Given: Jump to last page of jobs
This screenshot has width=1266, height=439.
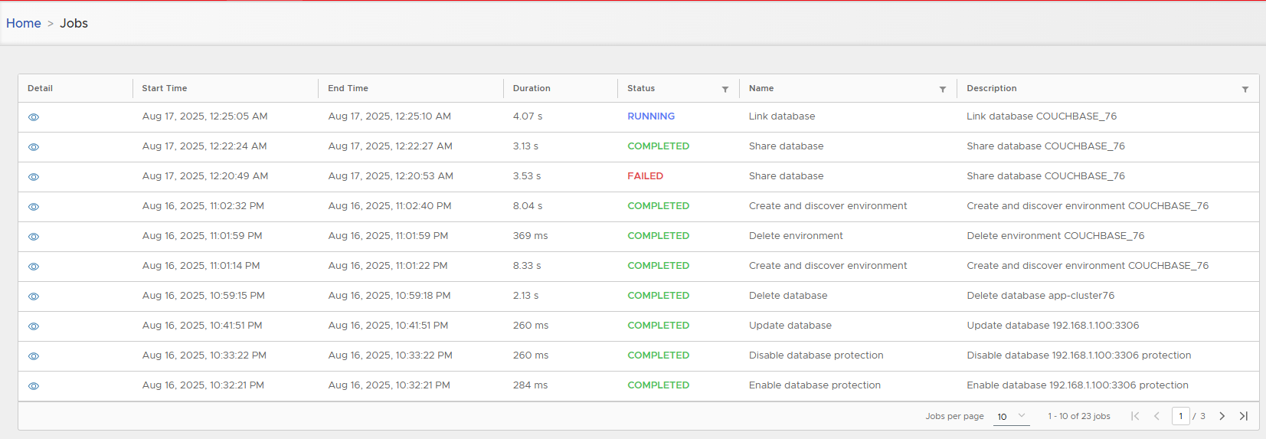Looking at the screenshot, I should (1244, 416).
